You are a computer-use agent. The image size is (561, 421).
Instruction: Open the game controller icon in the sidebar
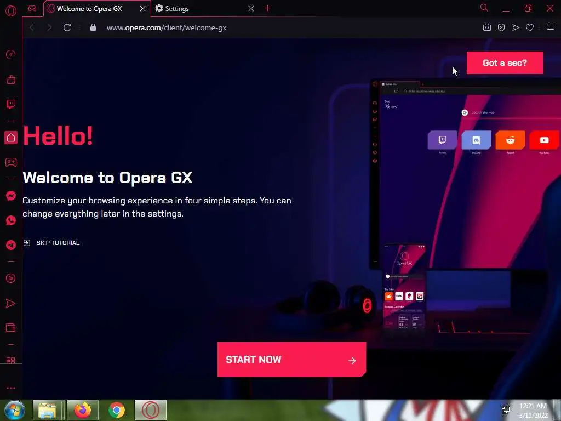11,162
